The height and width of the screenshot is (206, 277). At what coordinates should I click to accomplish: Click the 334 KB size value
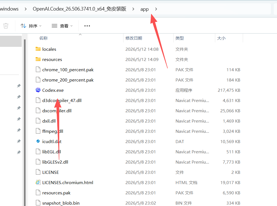pyautogui.click(x=233, y=203)
